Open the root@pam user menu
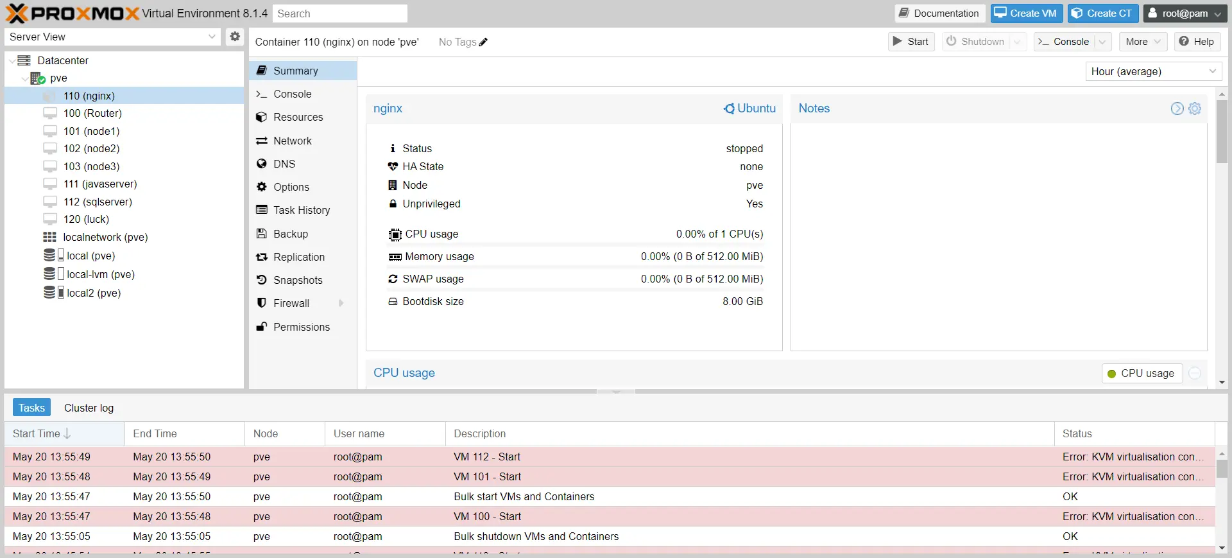The image size is (1232, 558). coord(1186,13)
